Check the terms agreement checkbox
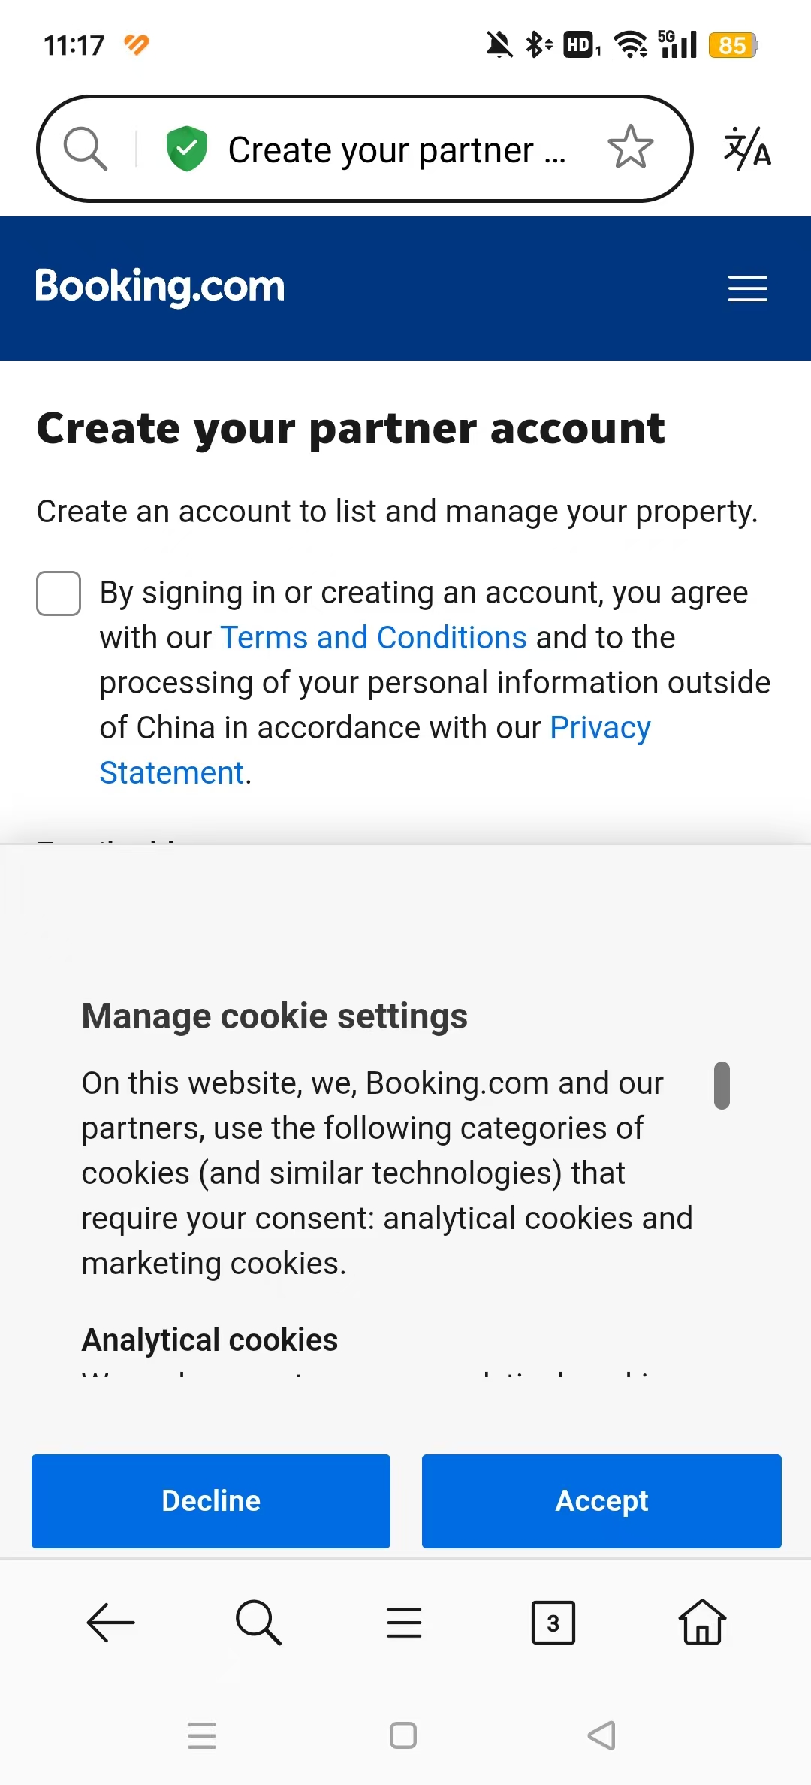 click(x=59, y=593)
